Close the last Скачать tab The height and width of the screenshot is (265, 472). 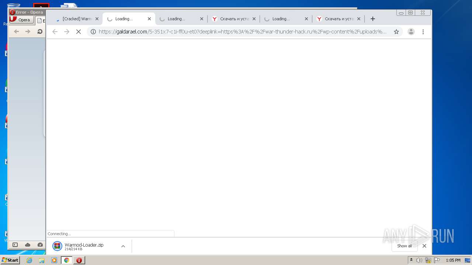pyautogui.click(x=359, y=19)
